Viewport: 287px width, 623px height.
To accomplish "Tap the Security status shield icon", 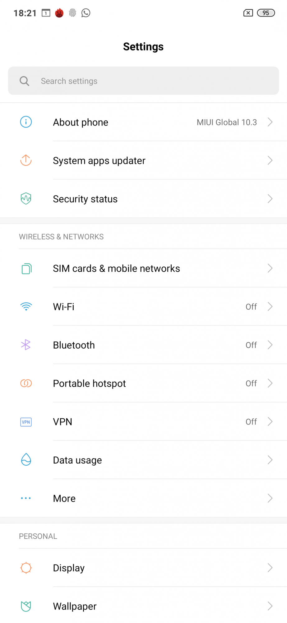I will coord(26,198).
